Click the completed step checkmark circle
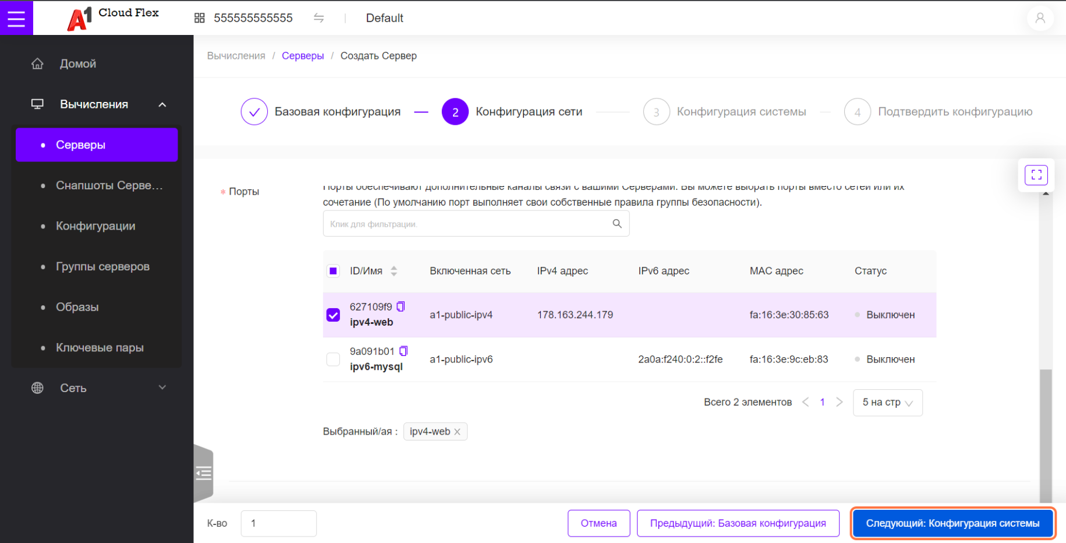 [x=254, y=112]
